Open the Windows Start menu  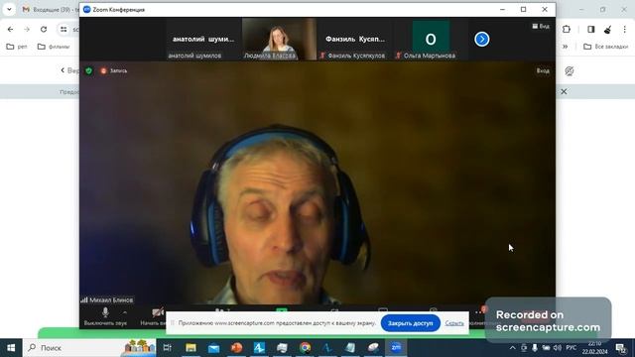[11, 348]
